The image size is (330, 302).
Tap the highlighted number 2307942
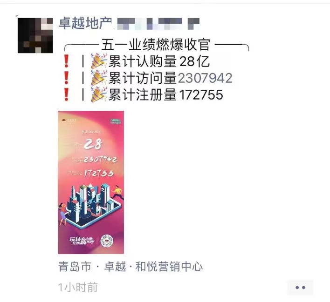point(205,78)
